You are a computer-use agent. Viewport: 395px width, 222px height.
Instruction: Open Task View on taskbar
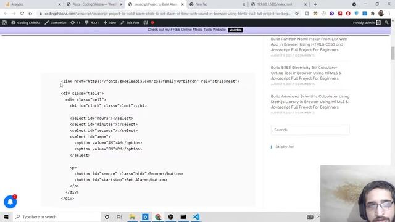(x=119, y=216)
